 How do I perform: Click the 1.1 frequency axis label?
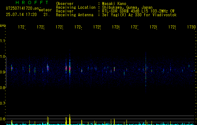click(x=3, y=41)
